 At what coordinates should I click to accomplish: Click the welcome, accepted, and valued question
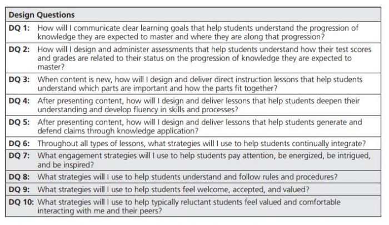pyautogui.click(x=173, y=189)
